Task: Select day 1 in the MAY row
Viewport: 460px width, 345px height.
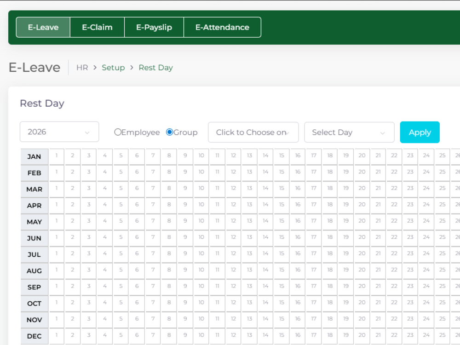Action: 56,221
